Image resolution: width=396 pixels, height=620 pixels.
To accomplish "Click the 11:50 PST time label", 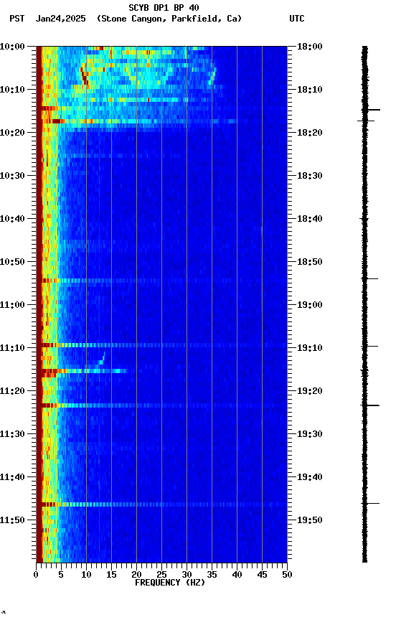I will pyautogui.click(x=12, y=520).
